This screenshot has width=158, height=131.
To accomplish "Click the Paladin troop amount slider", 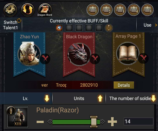I will point(76,122).
